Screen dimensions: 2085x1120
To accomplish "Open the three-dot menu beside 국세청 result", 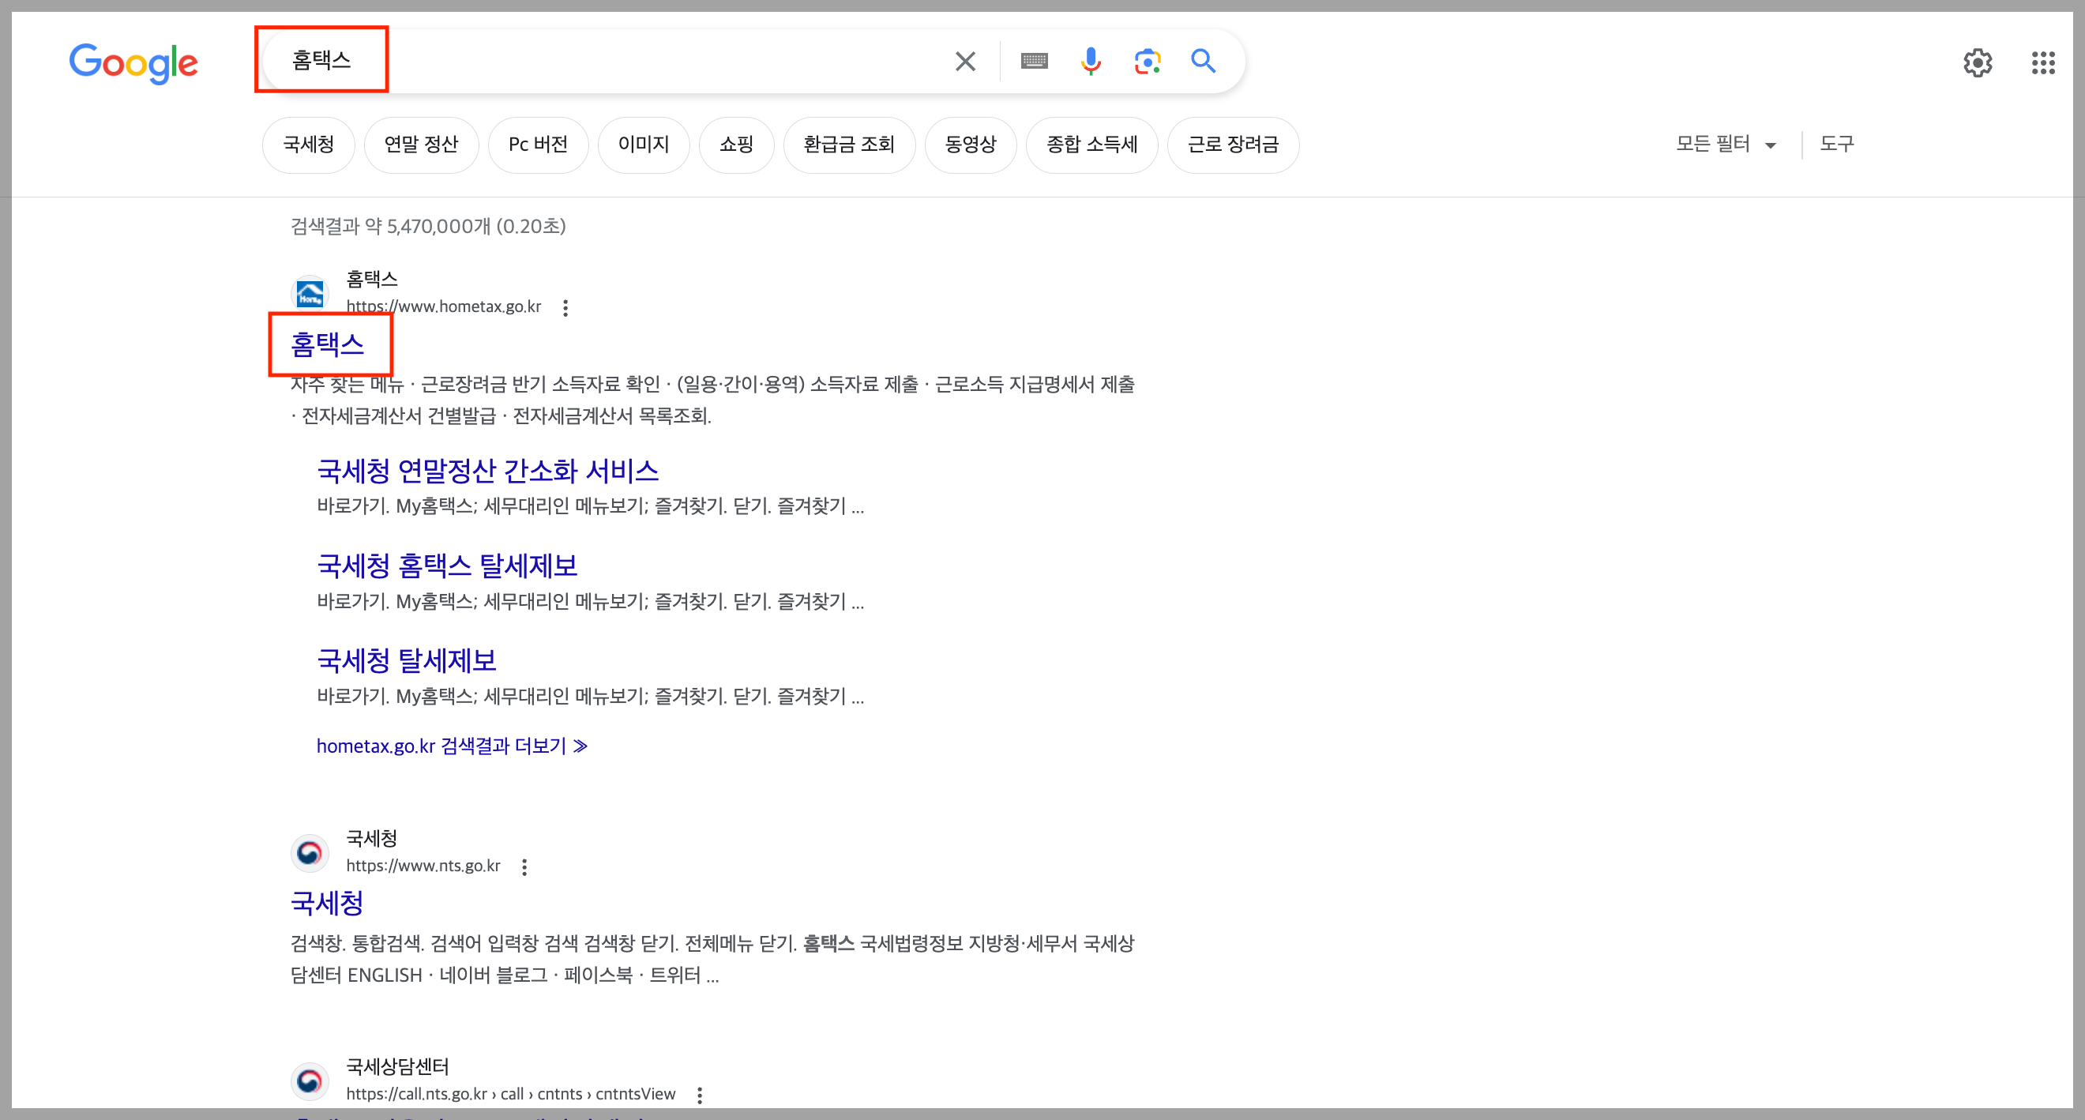I will [x=524, y=866].
